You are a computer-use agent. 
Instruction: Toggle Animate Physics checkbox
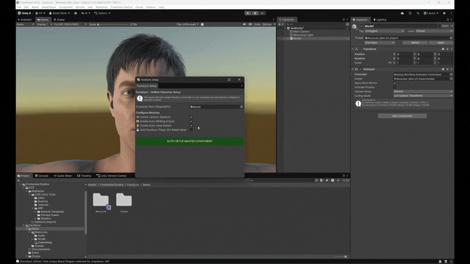(x=395, y=88)
